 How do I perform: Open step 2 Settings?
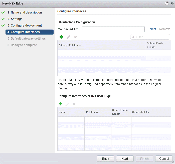click(17, 19)
